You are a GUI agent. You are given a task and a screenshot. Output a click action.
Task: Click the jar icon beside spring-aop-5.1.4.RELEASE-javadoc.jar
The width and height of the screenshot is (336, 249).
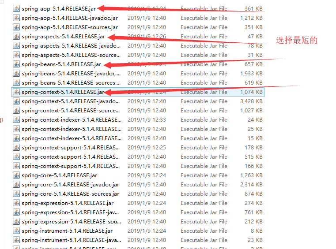tap(16, 18)
